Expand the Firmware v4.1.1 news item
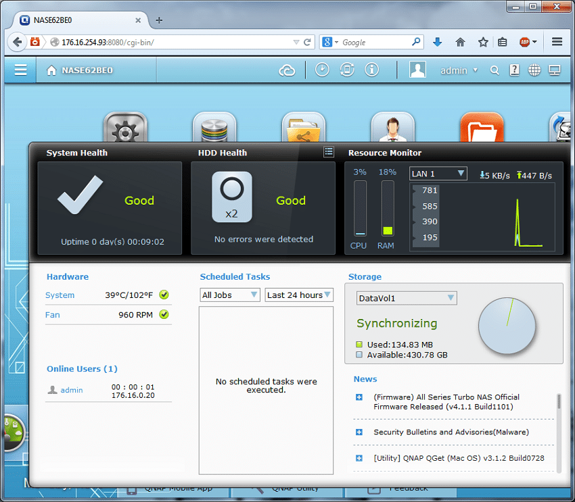The image size is (575, 502). 359,397
